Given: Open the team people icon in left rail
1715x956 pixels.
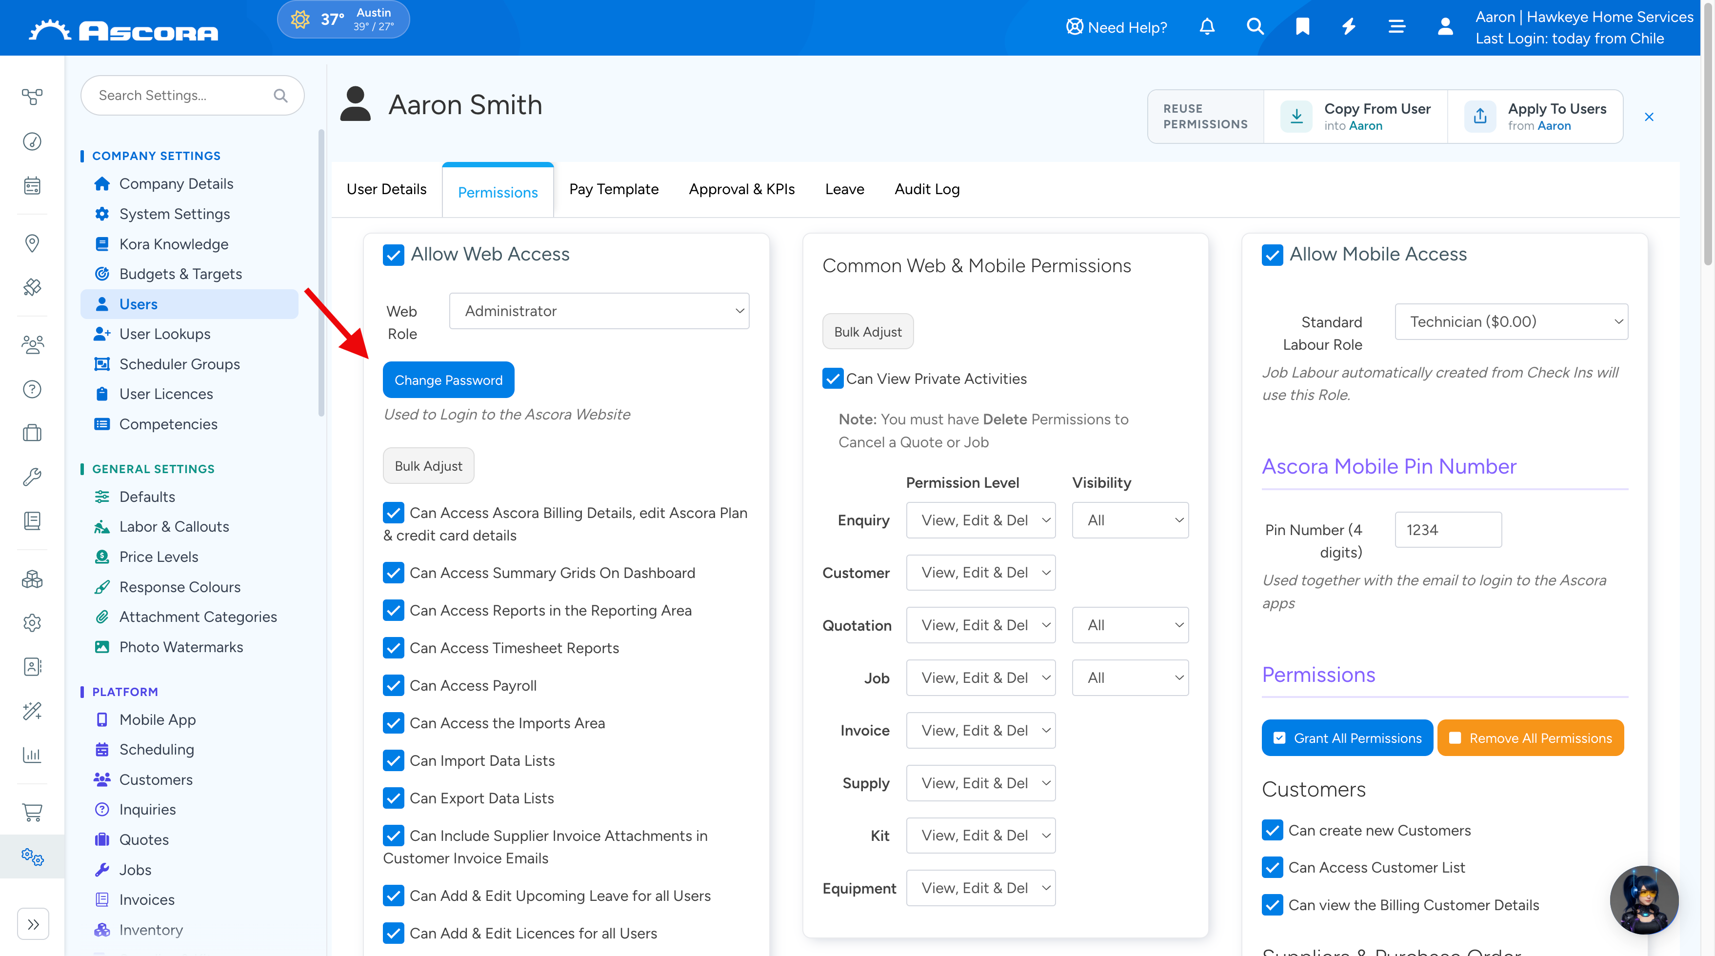Looking at the screenshot, I should (32, 344).
